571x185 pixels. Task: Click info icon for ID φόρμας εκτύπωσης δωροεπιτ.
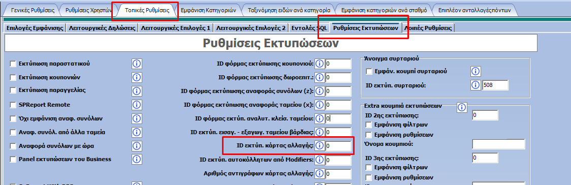point(320,78)
